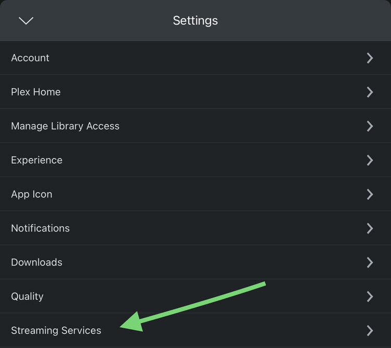The height and width of the screenshot is (348, 391).
Task: Open the Manage Library Access label
Action: click(65, 126)
